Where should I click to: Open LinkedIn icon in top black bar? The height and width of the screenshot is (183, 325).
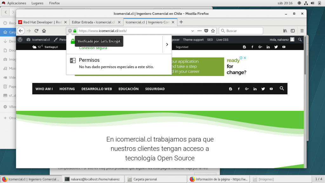(x=268, y=47)
